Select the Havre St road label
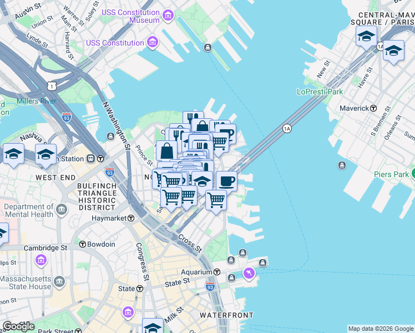Viewport: 415px width, 333px height. click(365, 78)
